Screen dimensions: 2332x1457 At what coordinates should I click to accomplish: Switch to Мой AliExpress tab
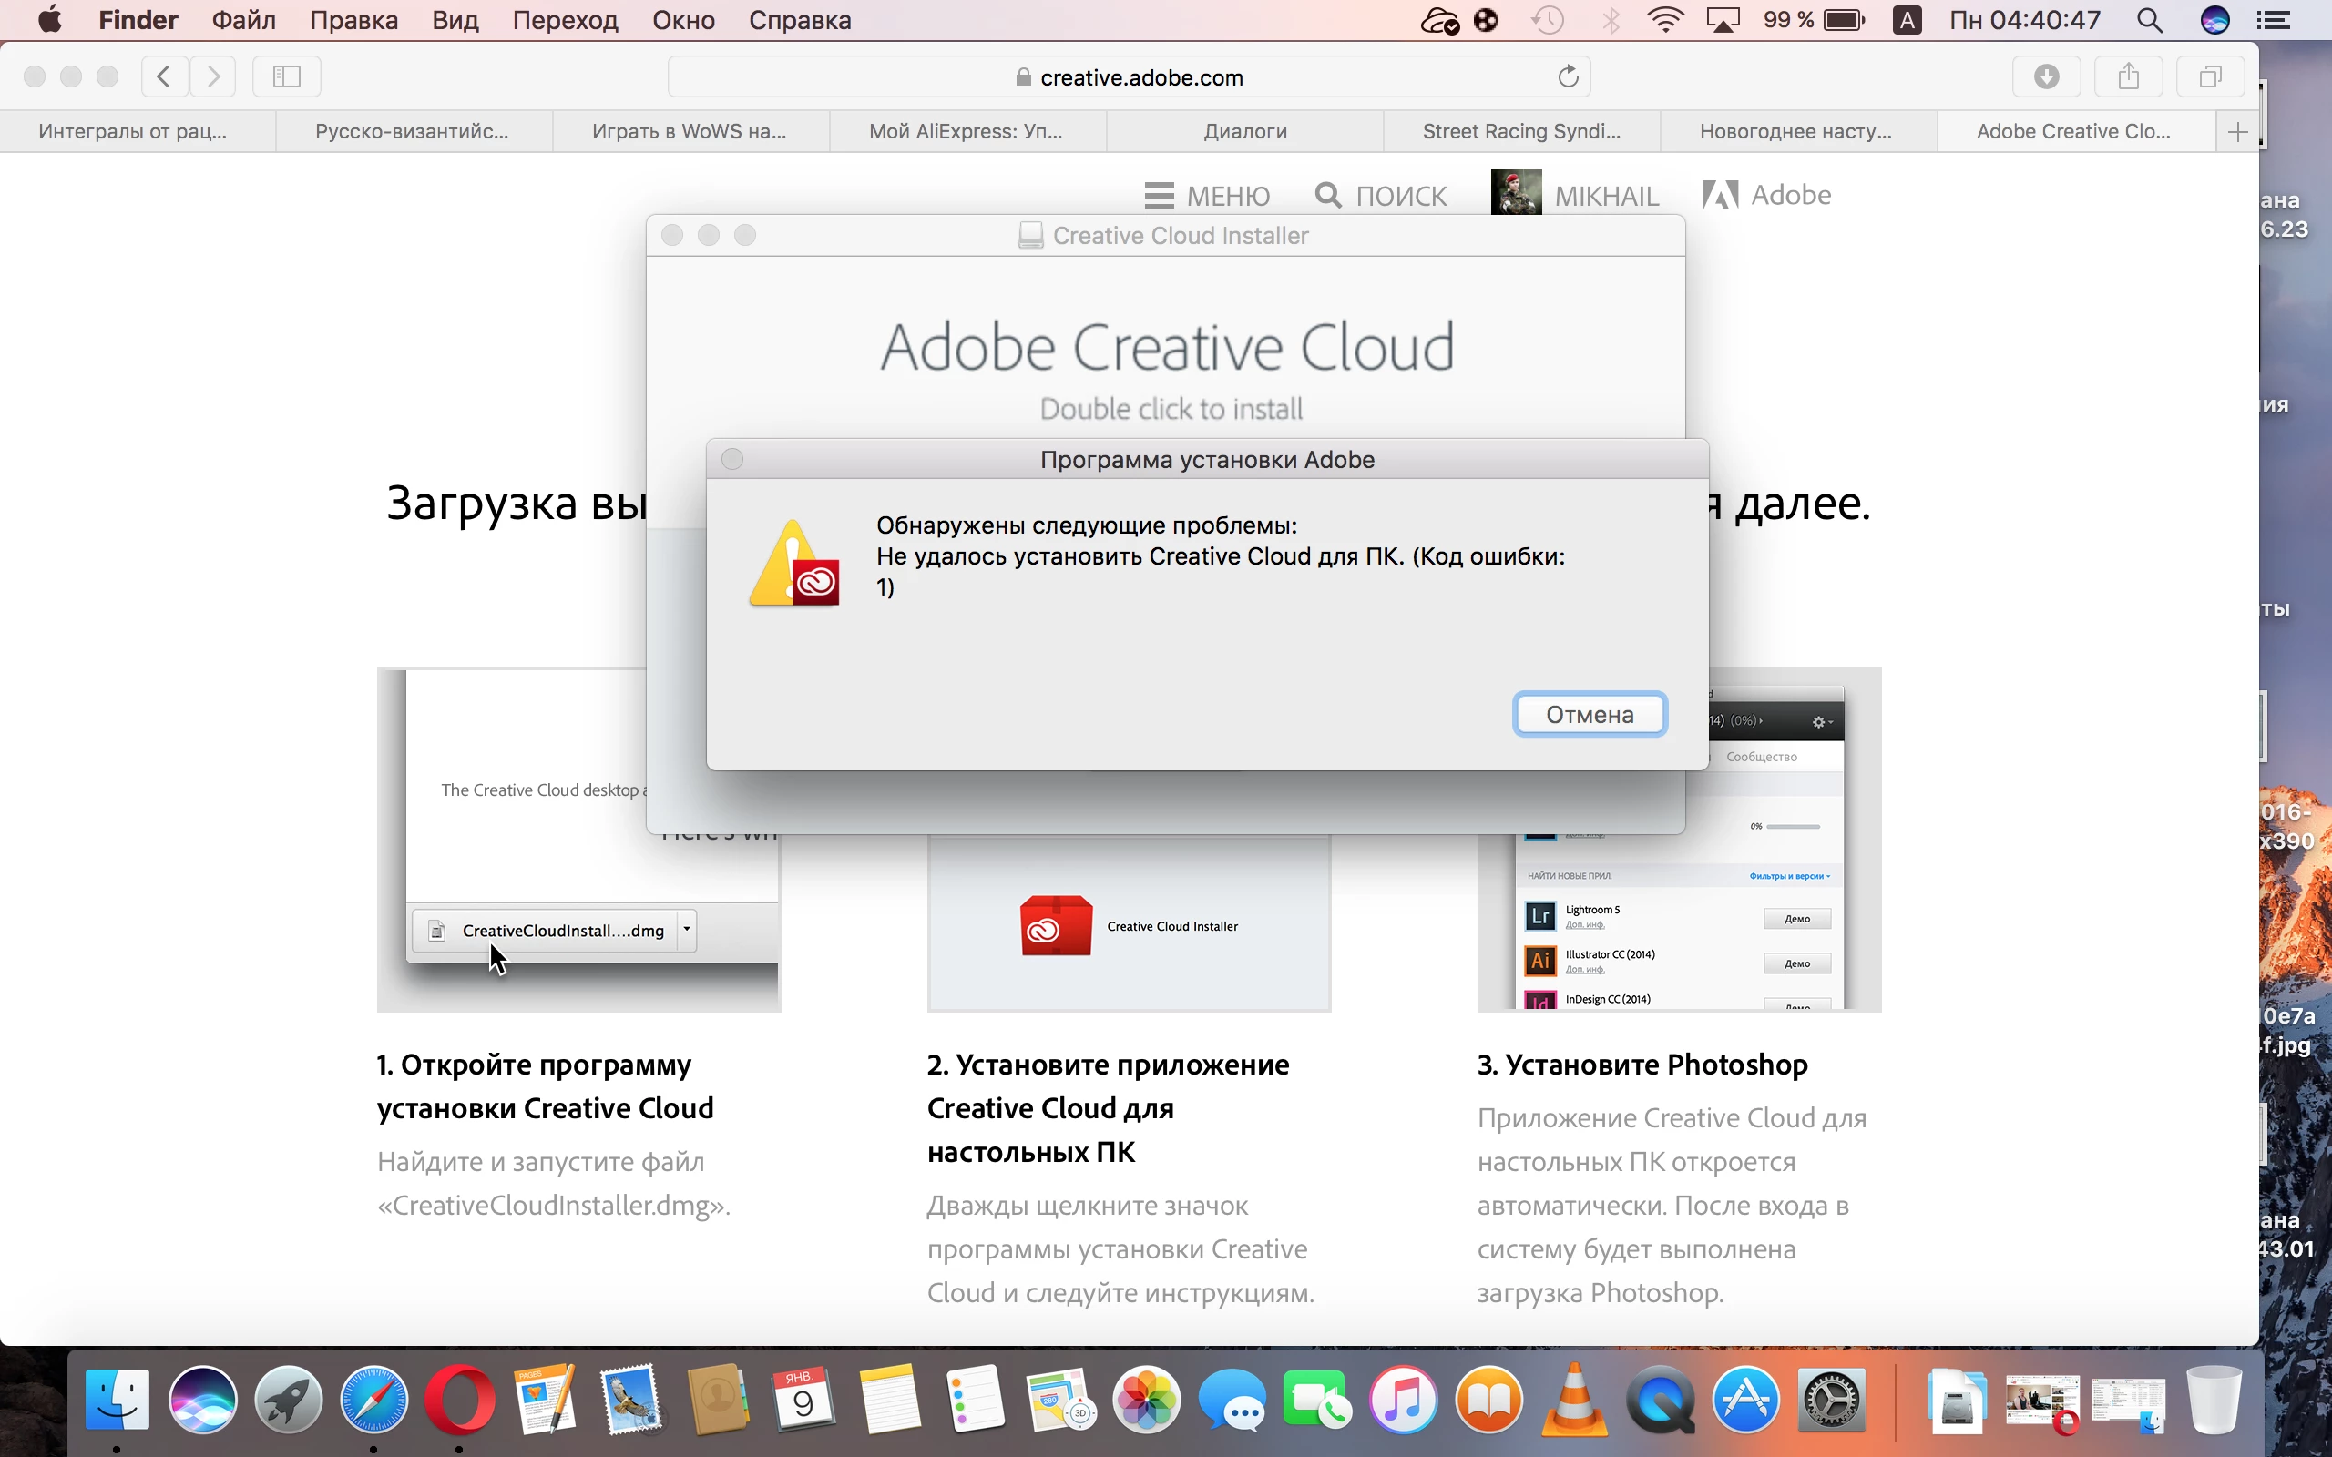(966, 132)
